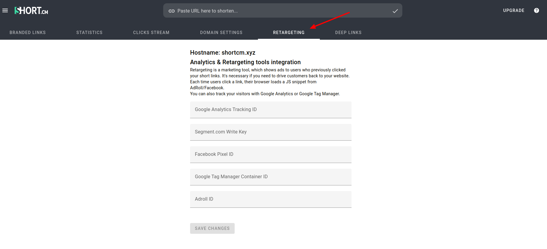
Task: Click Google Analytics Tracking ID field
Action: (x=271, y=110)
